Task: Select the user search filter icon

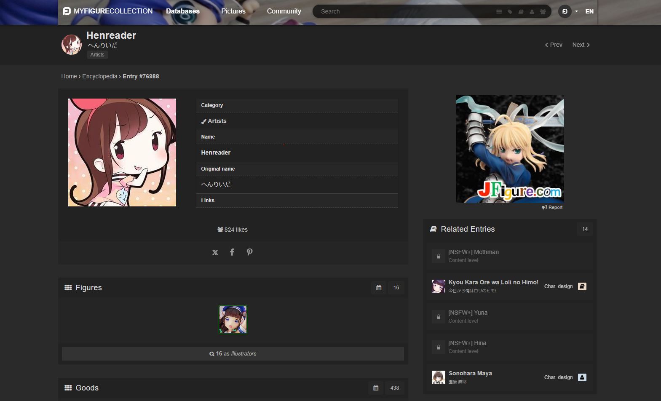Action: click(532, 12)
